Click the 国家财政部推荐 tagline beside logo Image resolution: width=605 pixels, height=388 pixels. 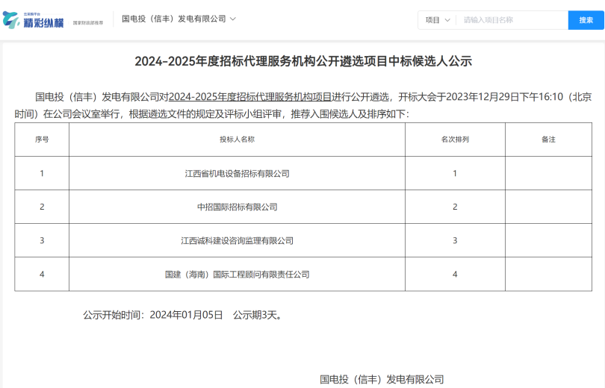coord(88,24)
